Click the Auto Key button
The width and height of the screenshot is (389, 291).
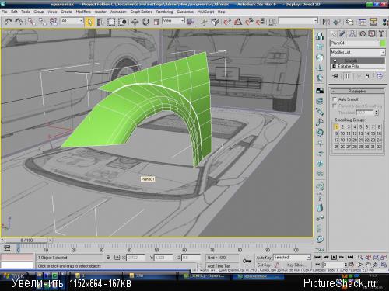tap(264, 258)
